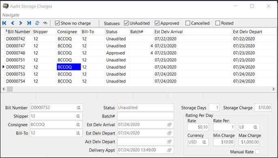The image size is (278, 158).
Task: Sort by Bill Number column header
Action: 19,32
